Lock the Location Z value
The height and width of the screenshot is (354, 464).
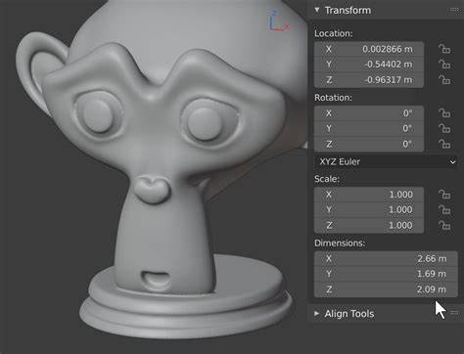click(444, 80)
